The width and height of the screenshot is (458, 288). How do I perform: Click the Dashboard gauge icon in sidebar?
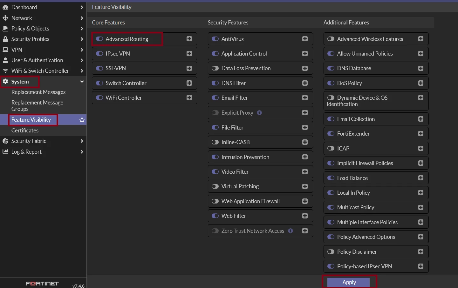click(x=5, y=7)
